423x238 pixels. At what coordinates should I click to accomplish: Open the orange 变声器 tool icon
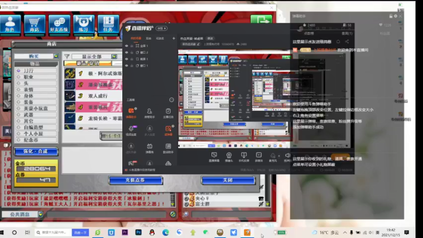[168, 131]
